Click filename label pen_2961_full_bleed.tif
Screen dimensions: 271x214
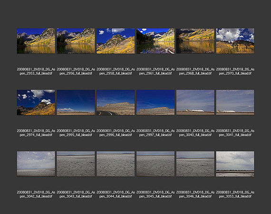click(155, 73)
